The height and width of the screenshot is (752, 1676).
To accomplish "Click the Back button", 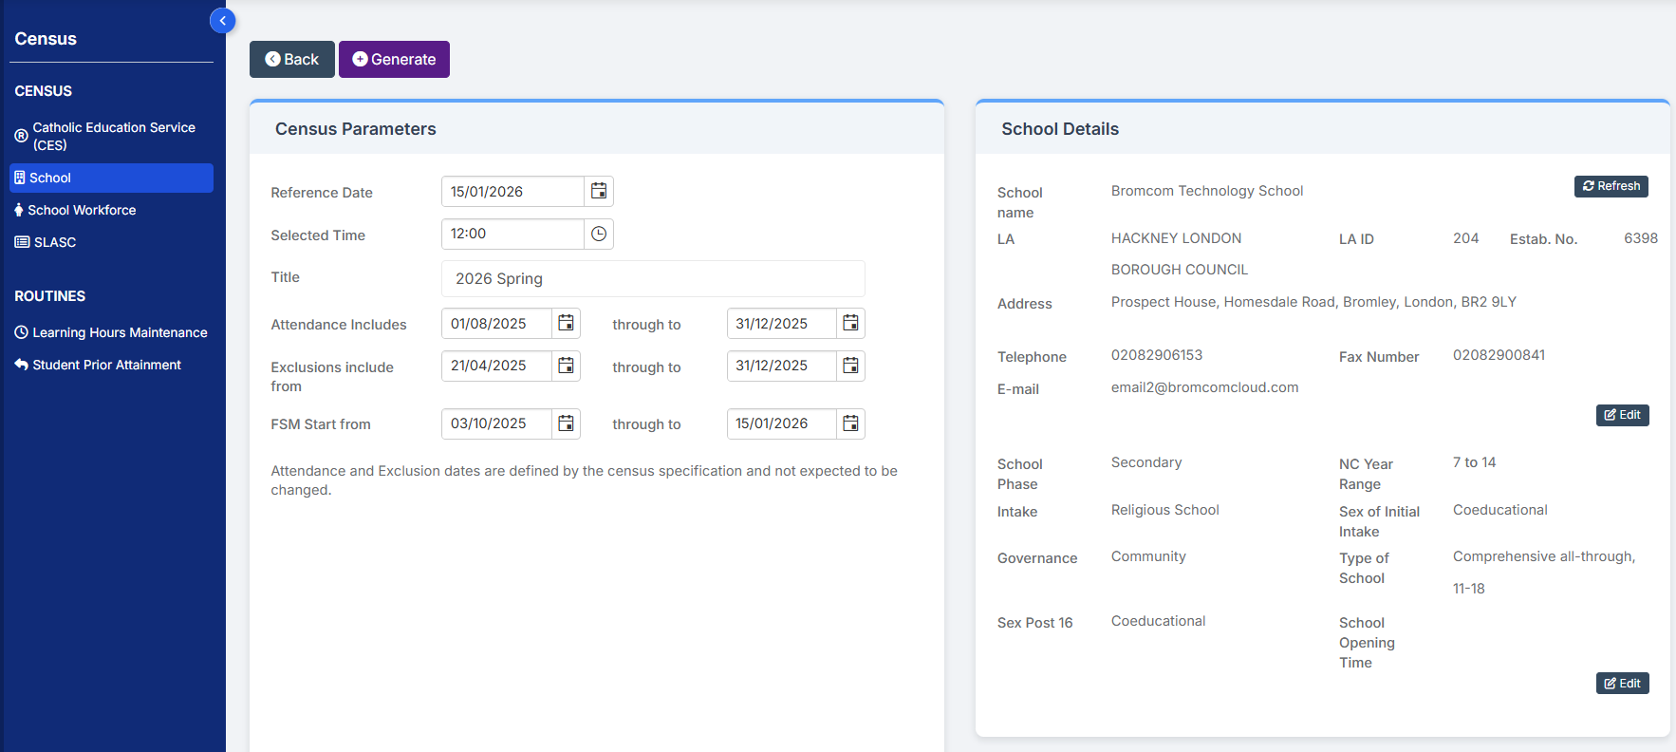I will [x=291, y=59].
